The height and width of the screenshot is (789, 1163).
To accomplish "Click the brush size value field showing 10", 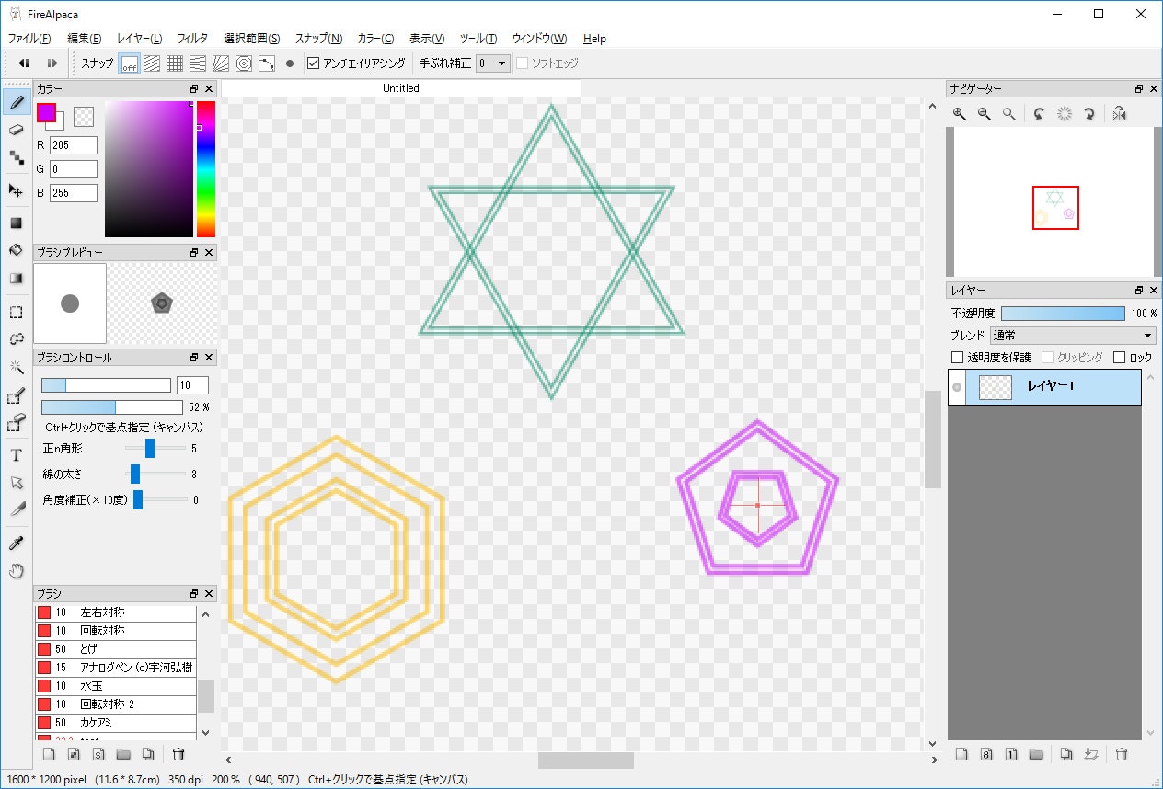I will tap(192, 385).
